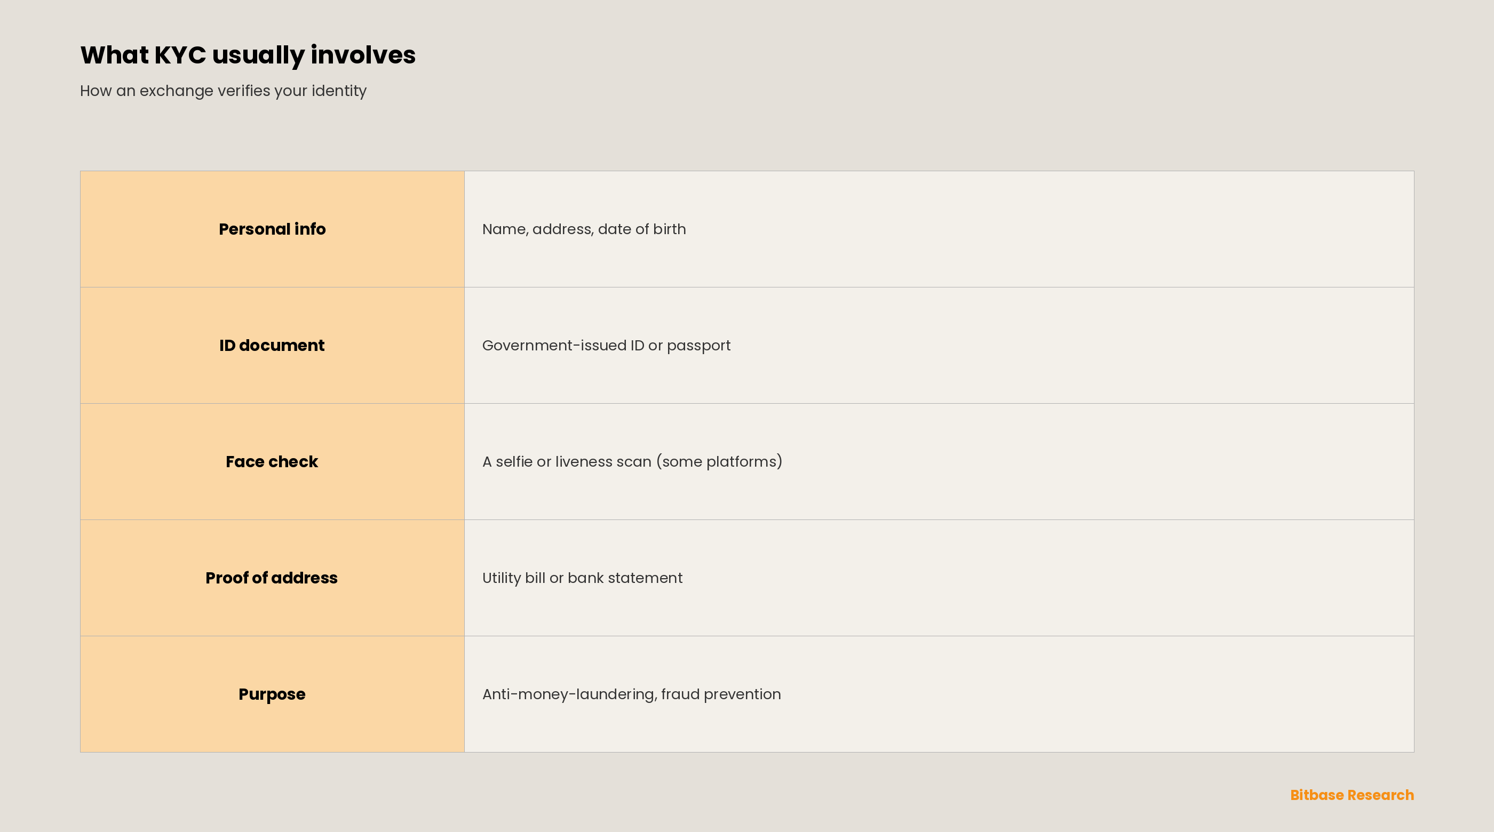
Task: Click 'date of birth' in the Personal info row
Action: (x=642, y=229)
